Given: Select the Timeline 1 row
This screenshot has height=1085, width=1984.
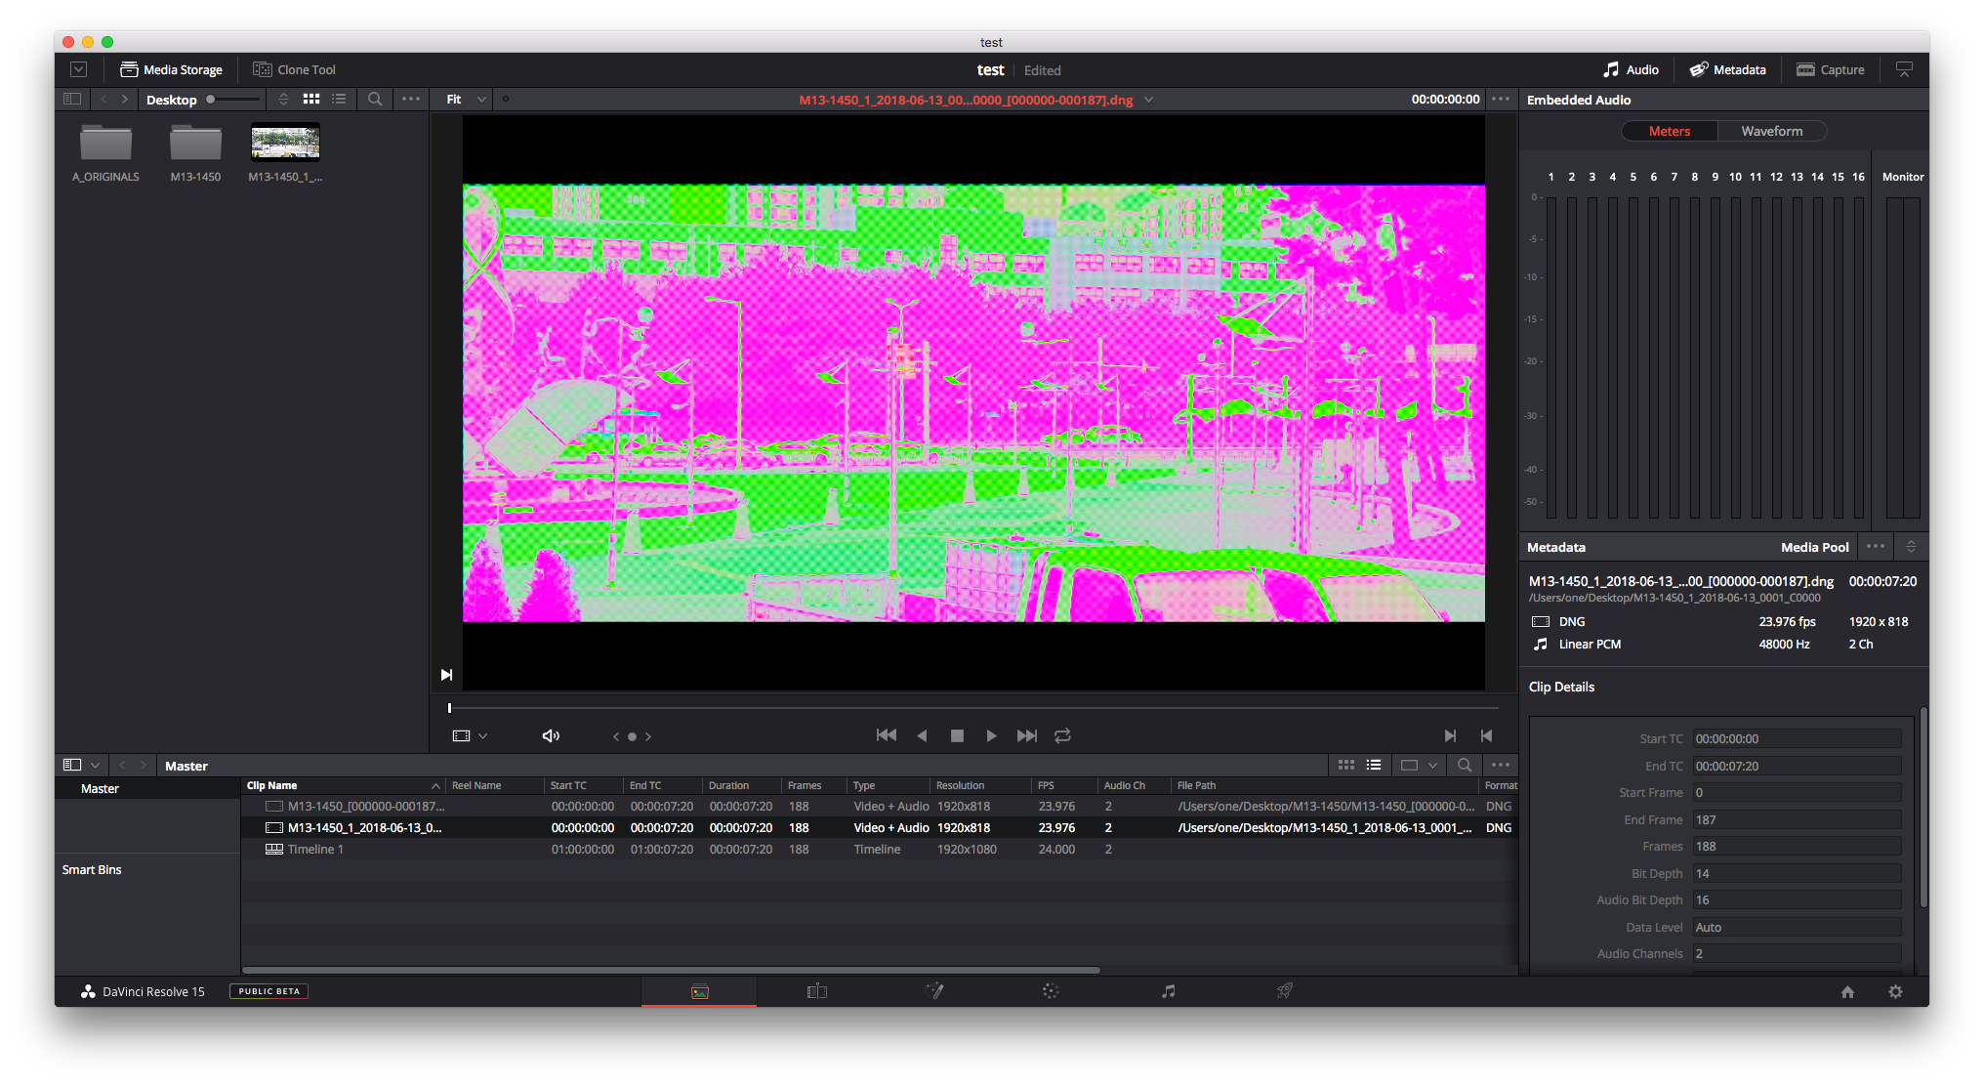Looking at the screenshot, I should (315, 849).
